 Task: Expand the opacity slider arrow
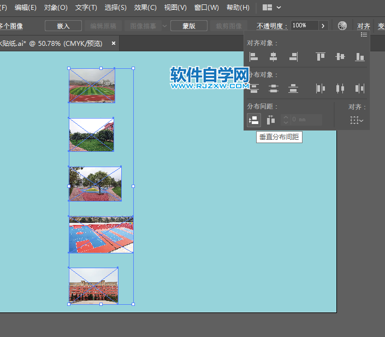(x=323, y=26)
